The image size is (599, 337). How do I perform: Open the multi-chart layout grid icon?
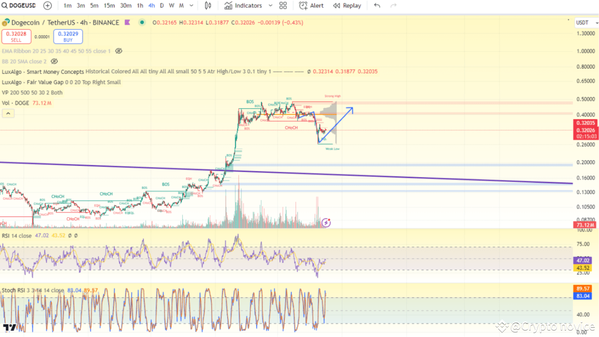coord(283,6)
